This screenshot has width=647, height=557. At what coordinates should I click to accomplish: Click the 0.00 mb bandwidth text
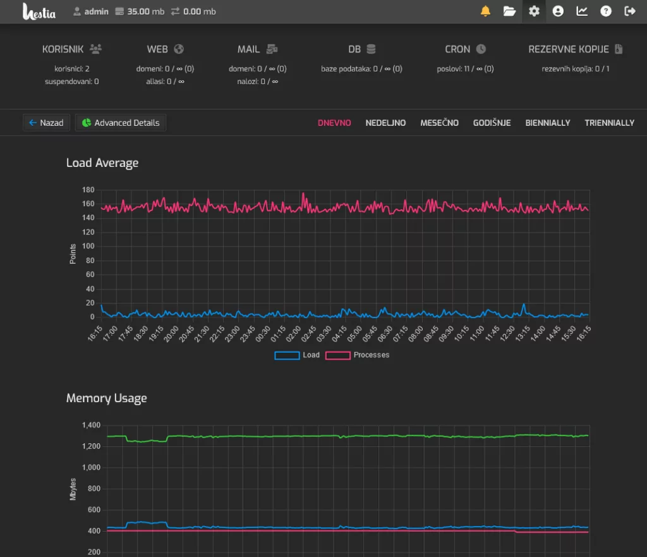point(199,11)
